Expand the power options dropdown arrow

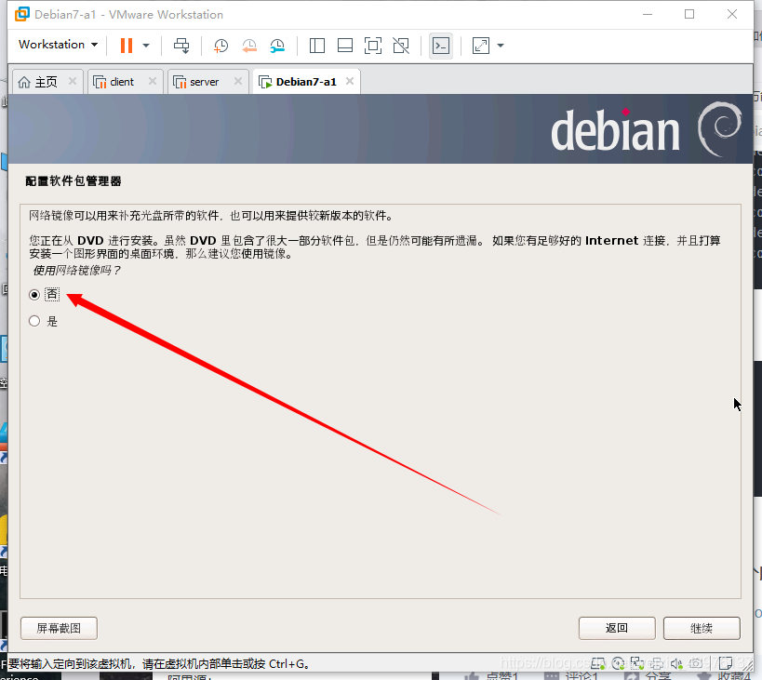click(x=146, y=46)
